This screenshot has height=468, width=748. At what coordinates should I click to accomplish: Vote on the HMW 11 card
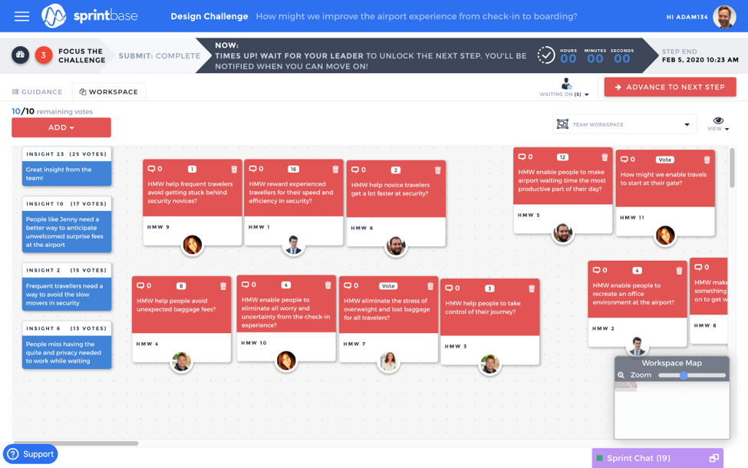(664, 160)
